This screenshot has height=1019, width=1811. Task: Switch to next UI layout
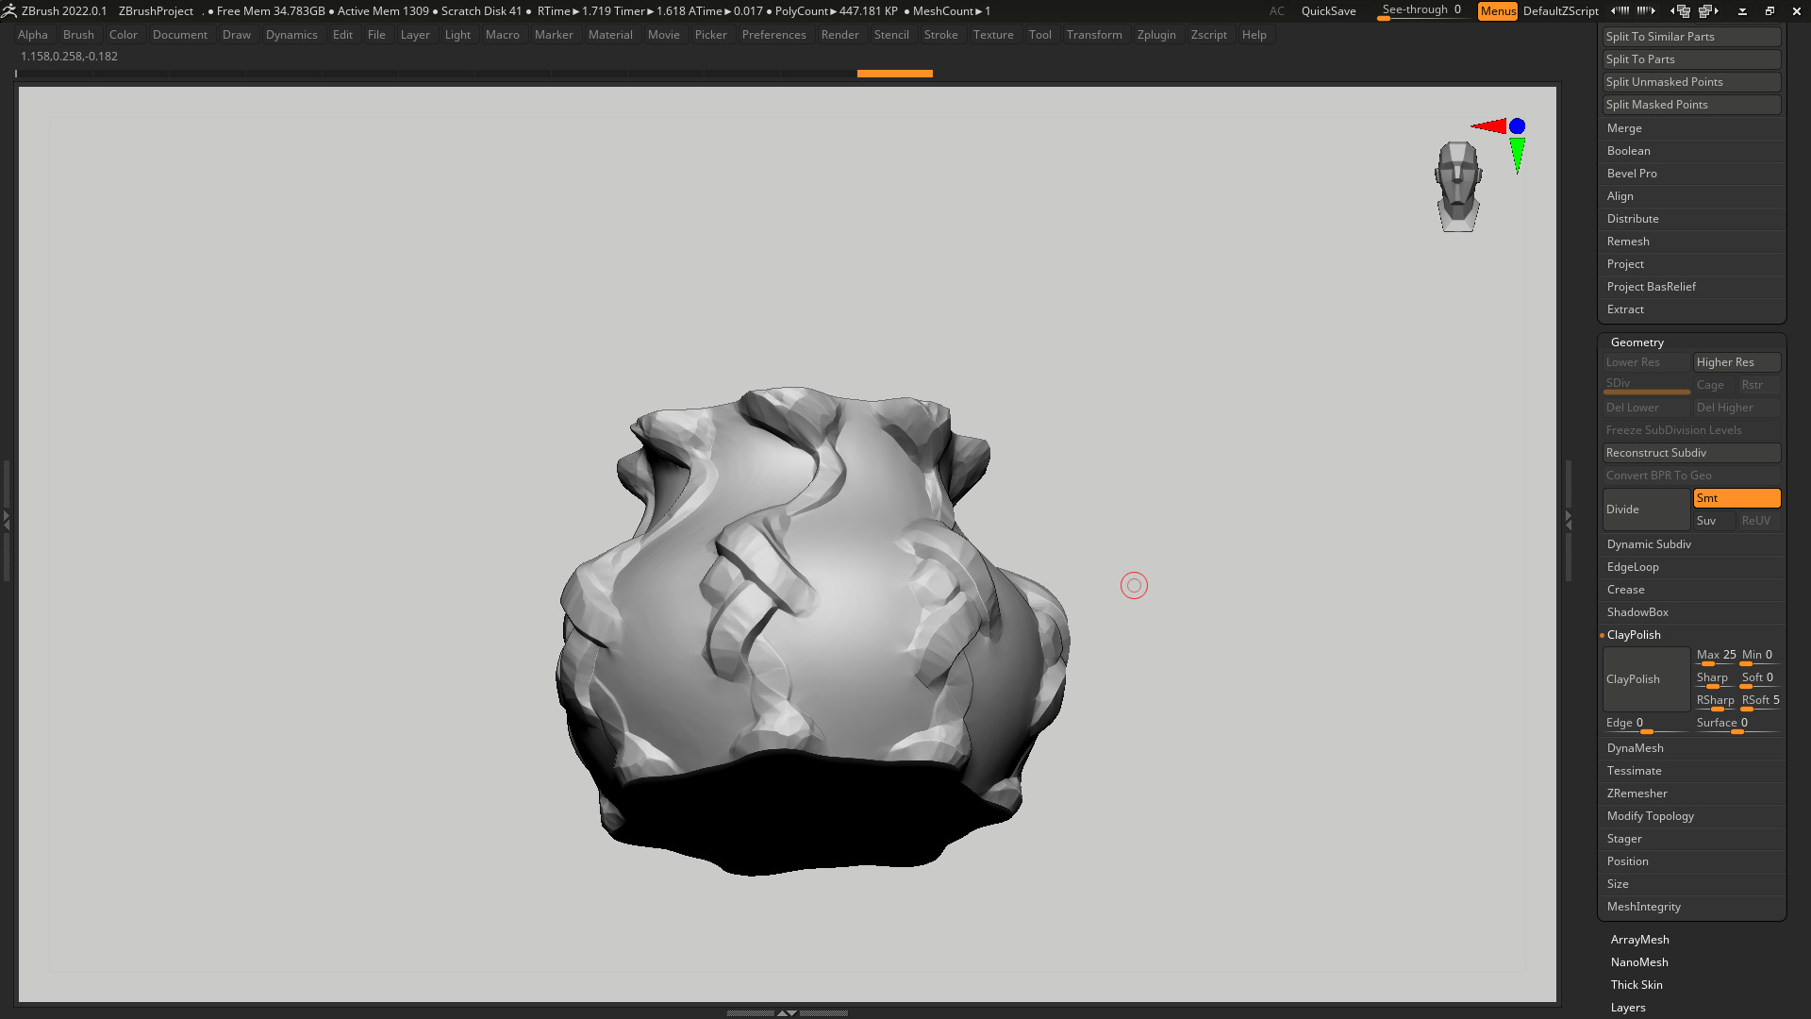pyautogui.click(x=1709, y=10)
